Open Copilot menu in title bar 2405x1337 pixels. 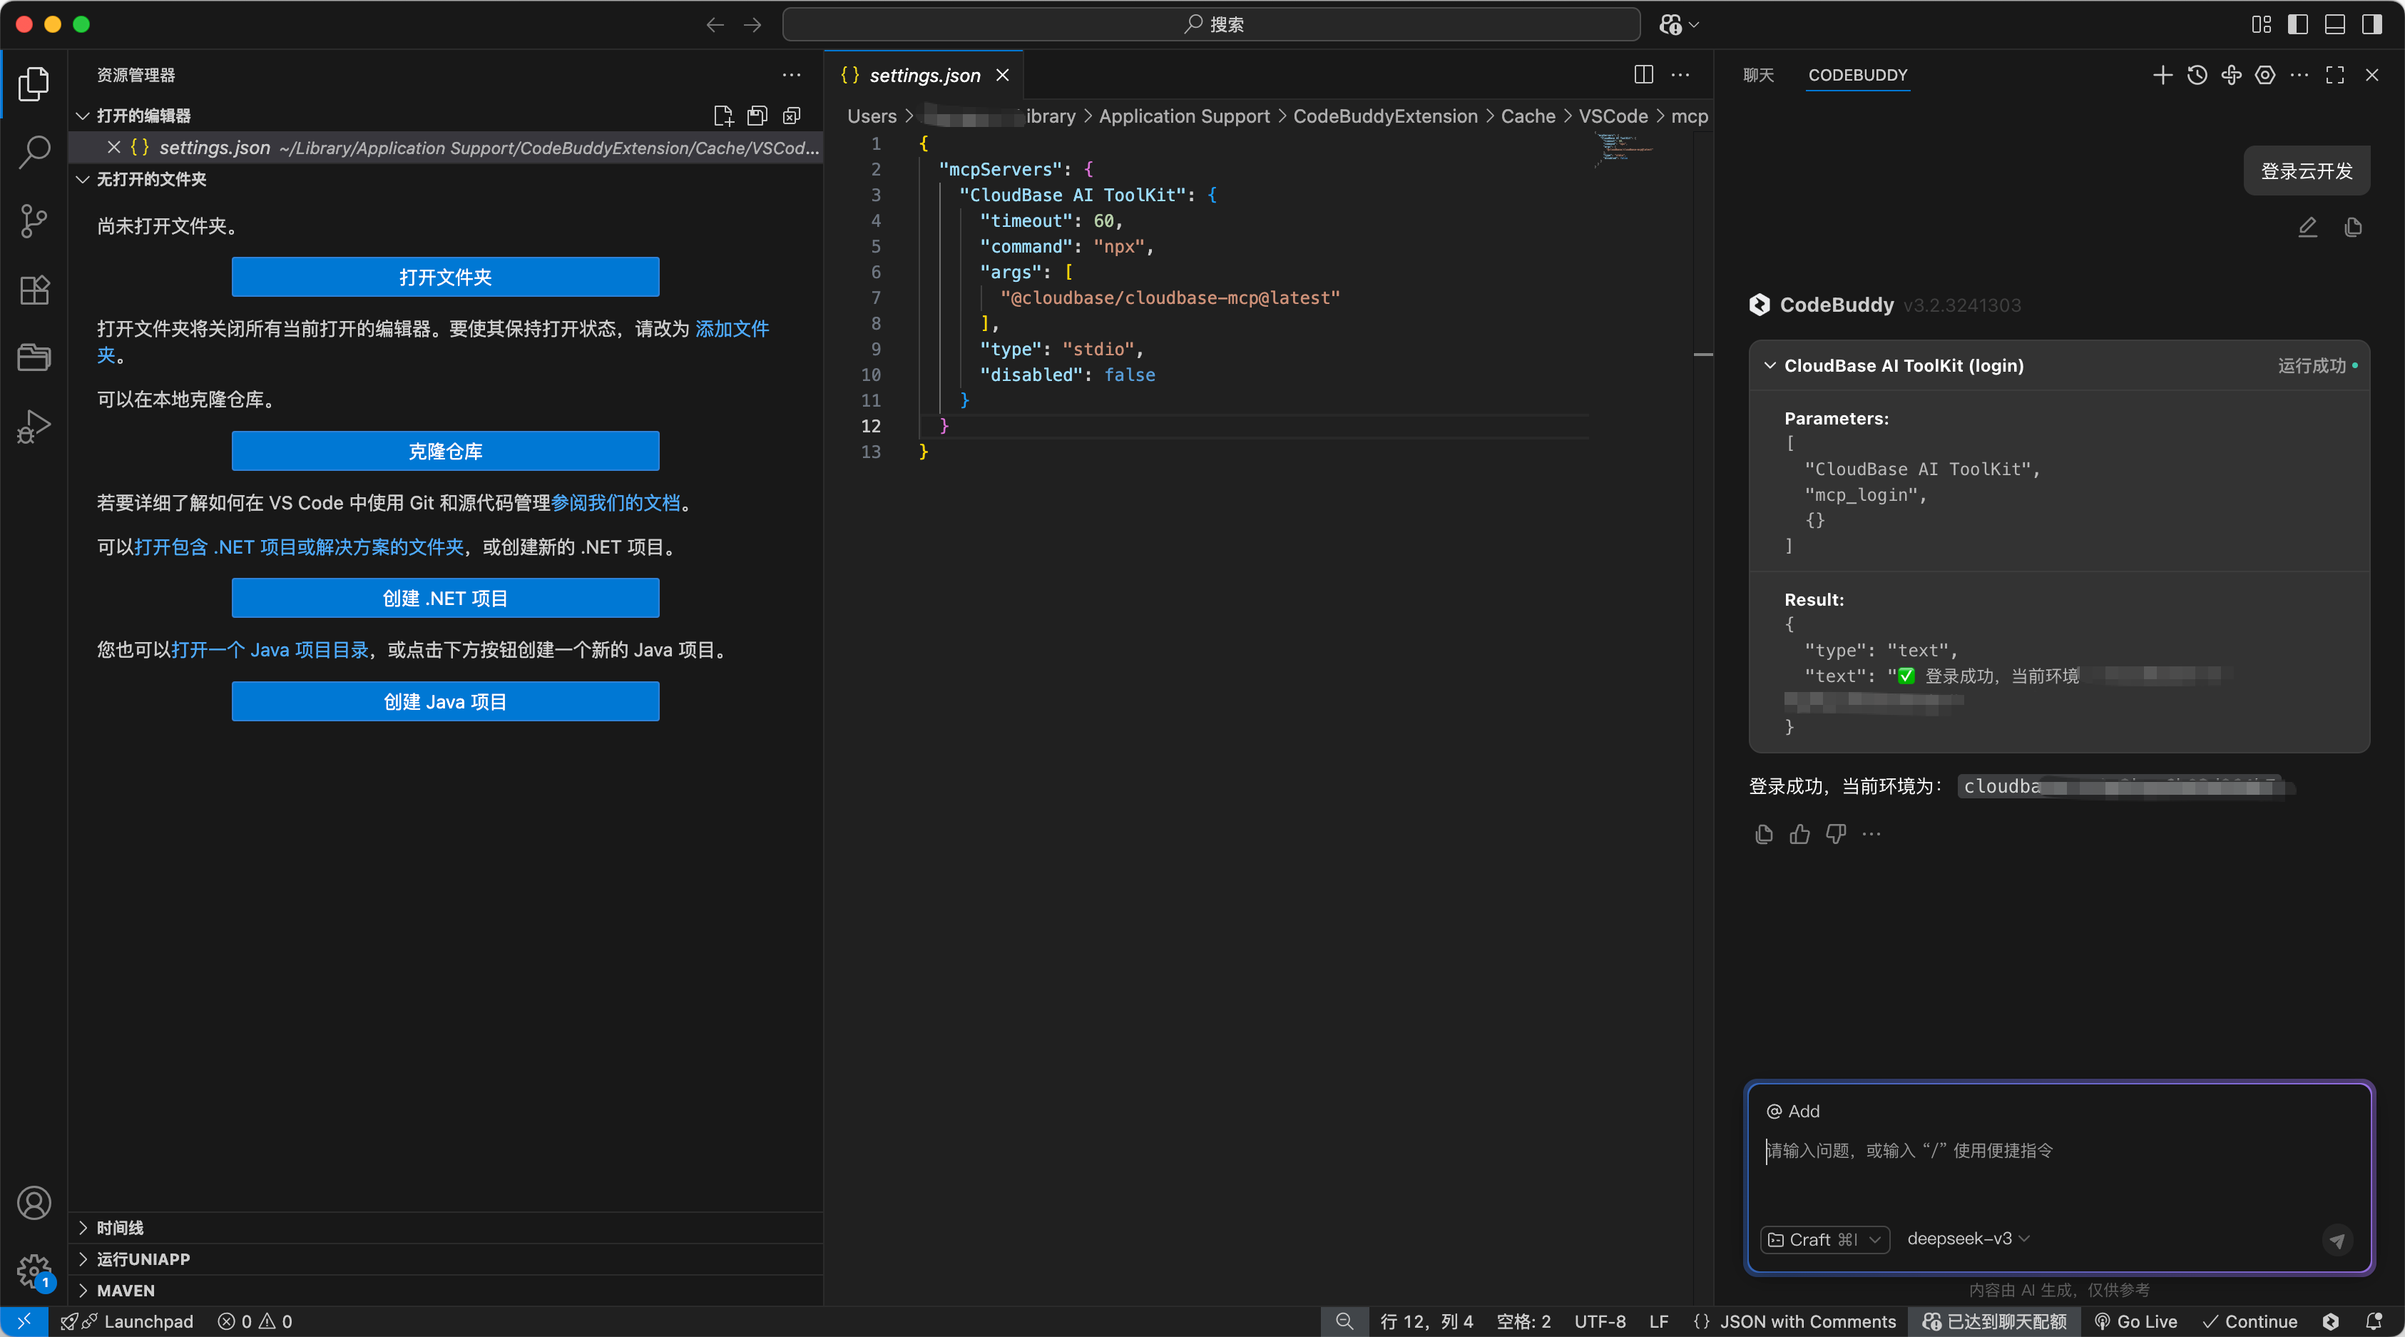[1679, 24]
